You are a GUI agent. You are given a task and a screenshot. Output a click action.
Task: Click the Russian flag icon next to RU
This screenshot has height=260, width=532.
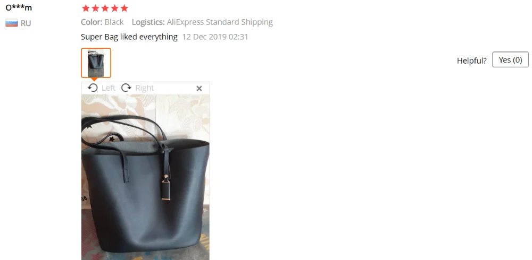pyautogui.click(x=12, y=23)
